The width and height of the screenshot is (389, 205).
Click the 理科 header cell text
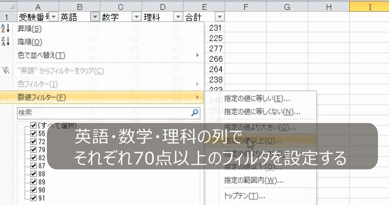tap(152, 17)
